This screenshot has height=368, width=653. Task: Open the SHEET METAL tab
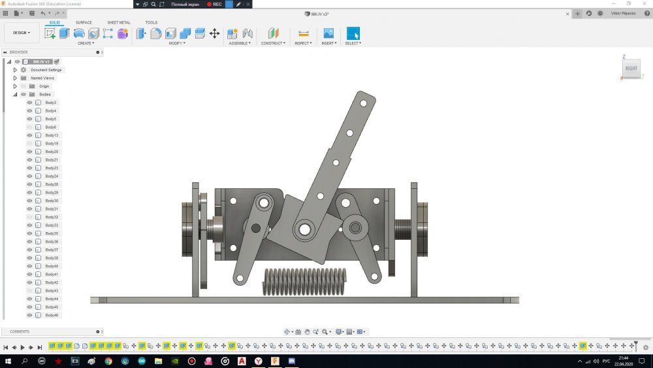click(x=119, y=22)
